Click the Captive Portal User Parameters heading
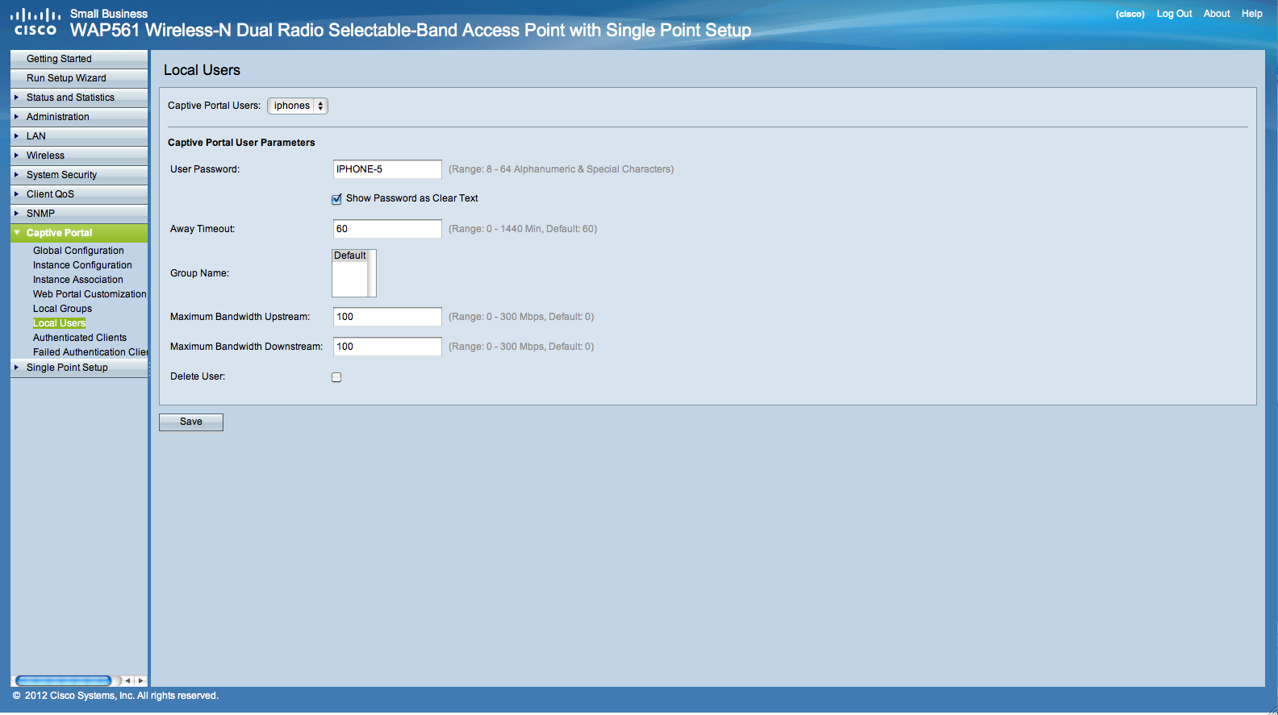The image size is (1278, 715). tap(241, 143)
